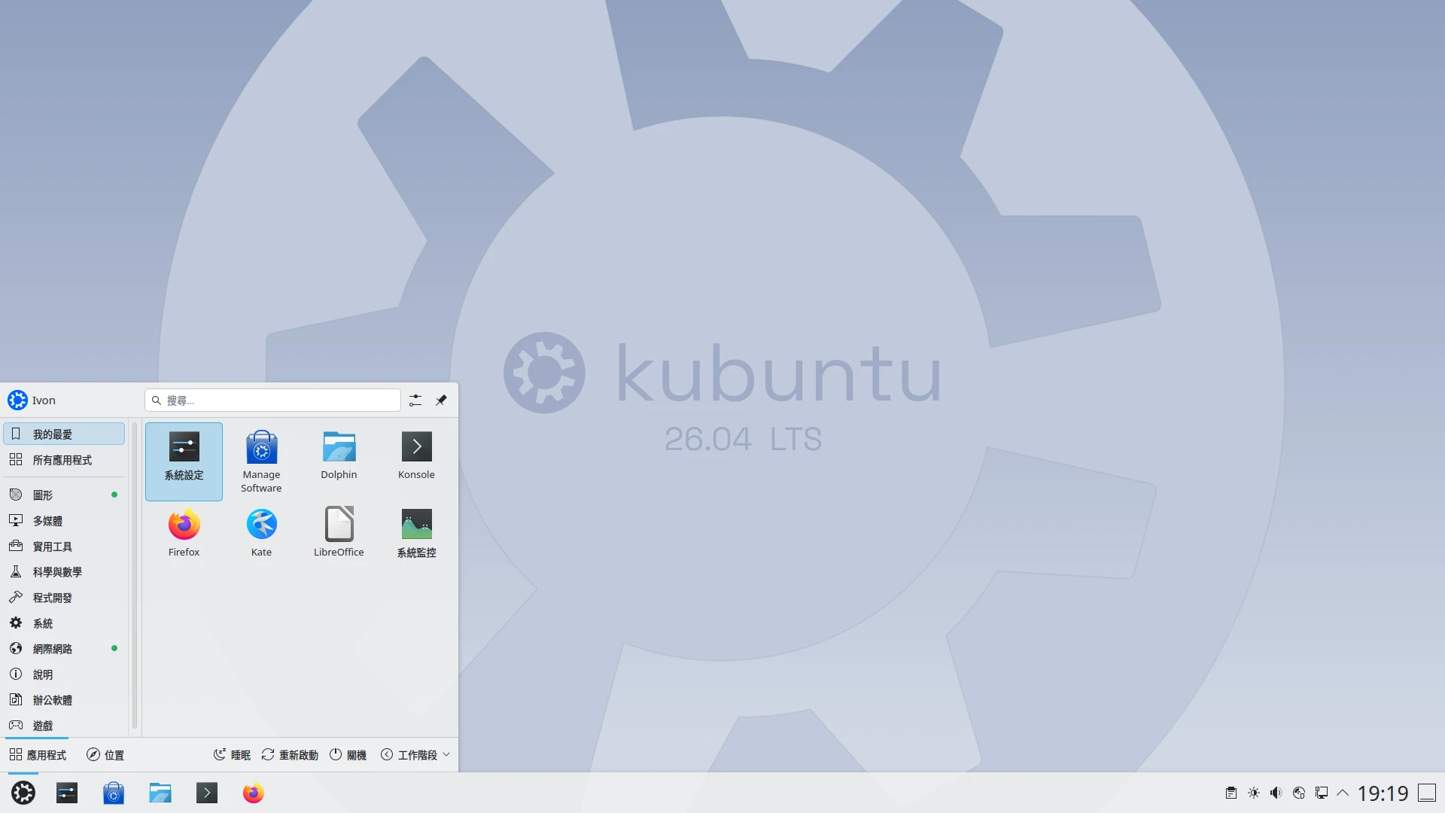Viewport: 1445px width, 813px height.
Task: Click the 關機 shutdown button
Action: coord(348,755)
